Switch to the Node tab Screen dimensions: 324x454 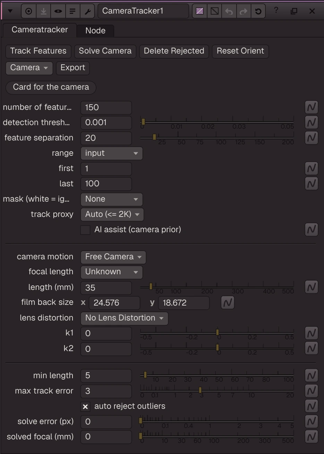[x=95, y=31]
